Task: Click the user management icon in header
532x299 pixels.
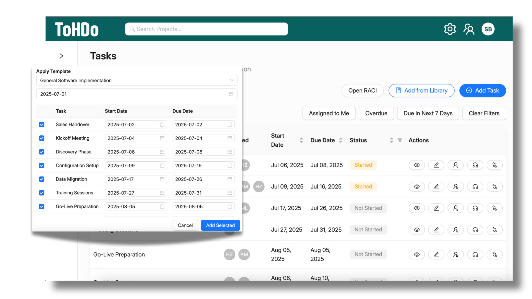Action: click(469, 29)
